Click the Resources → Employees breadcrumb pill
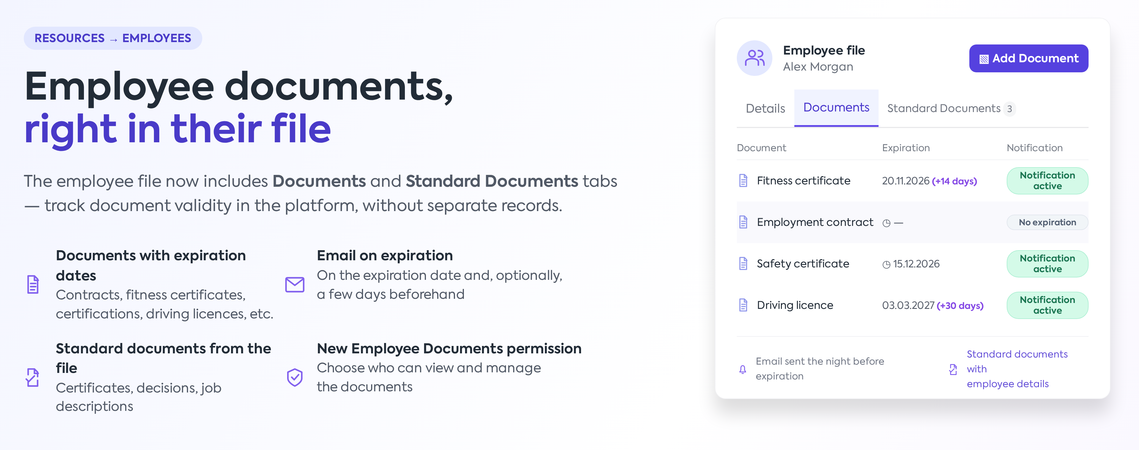1139x450 pixels. 113,38
